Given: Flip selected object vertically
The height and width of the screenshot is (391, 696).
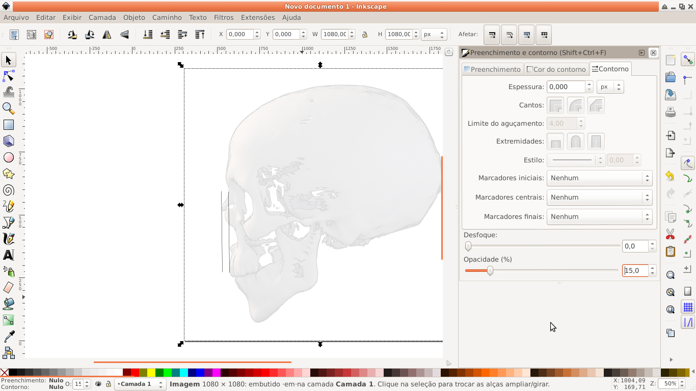Looking at the screenshot, I should (124, 35).
